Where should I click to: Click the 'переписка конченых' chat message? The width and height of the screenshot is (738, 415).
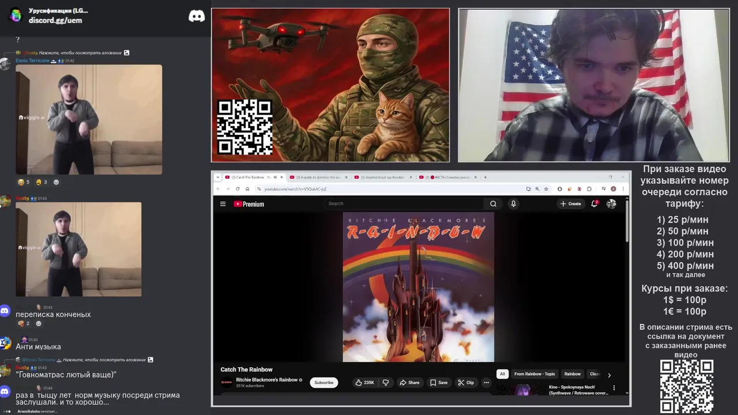click(53, 315)
